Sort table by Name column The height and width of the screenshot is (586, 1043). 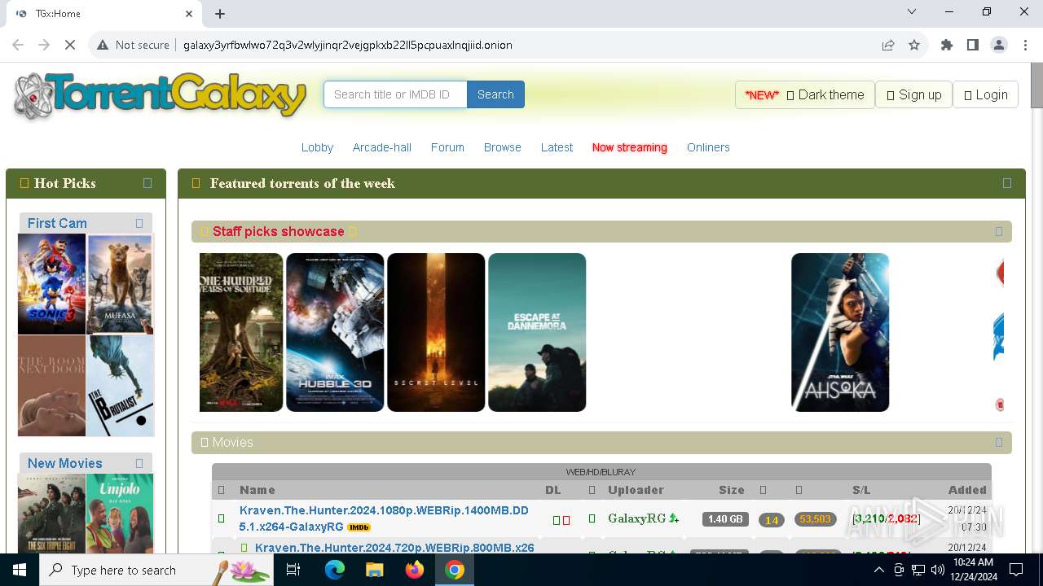[257, 490]
